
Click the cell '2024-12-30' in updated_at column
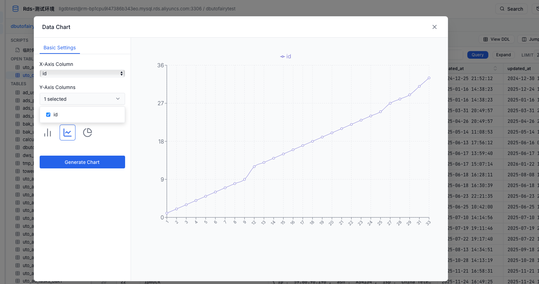(521, 78)
